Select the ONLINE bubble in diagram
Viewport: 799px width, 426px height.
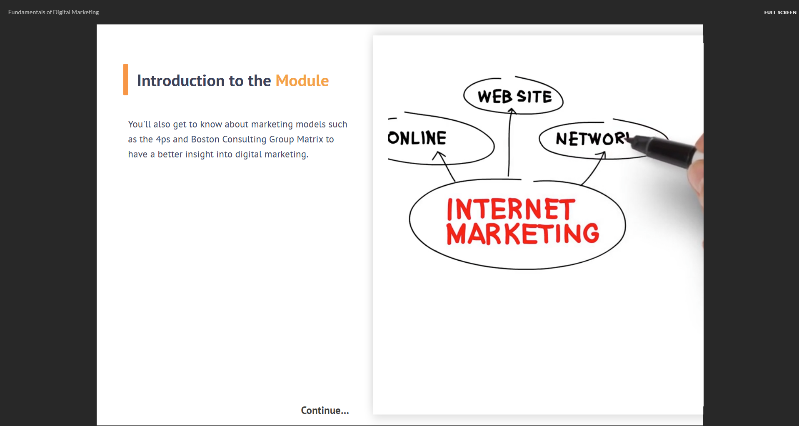(418, 138)
